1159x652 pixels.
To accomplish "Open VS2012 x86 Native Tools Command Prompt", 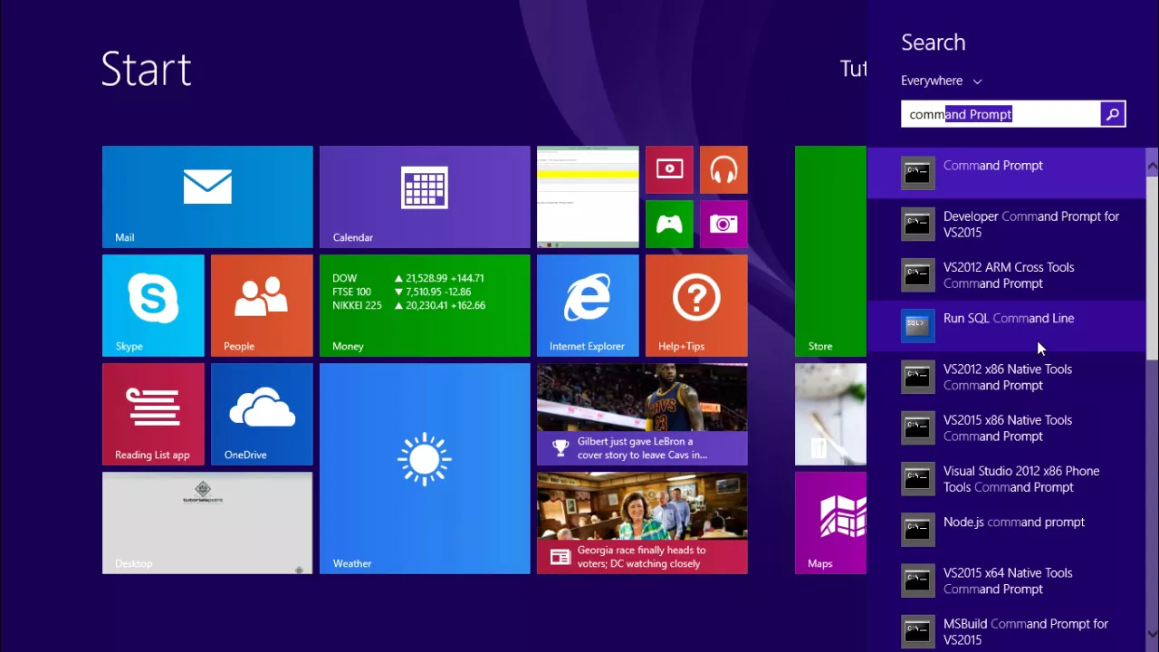I will pyautogui.click(x=1006, y=377).
